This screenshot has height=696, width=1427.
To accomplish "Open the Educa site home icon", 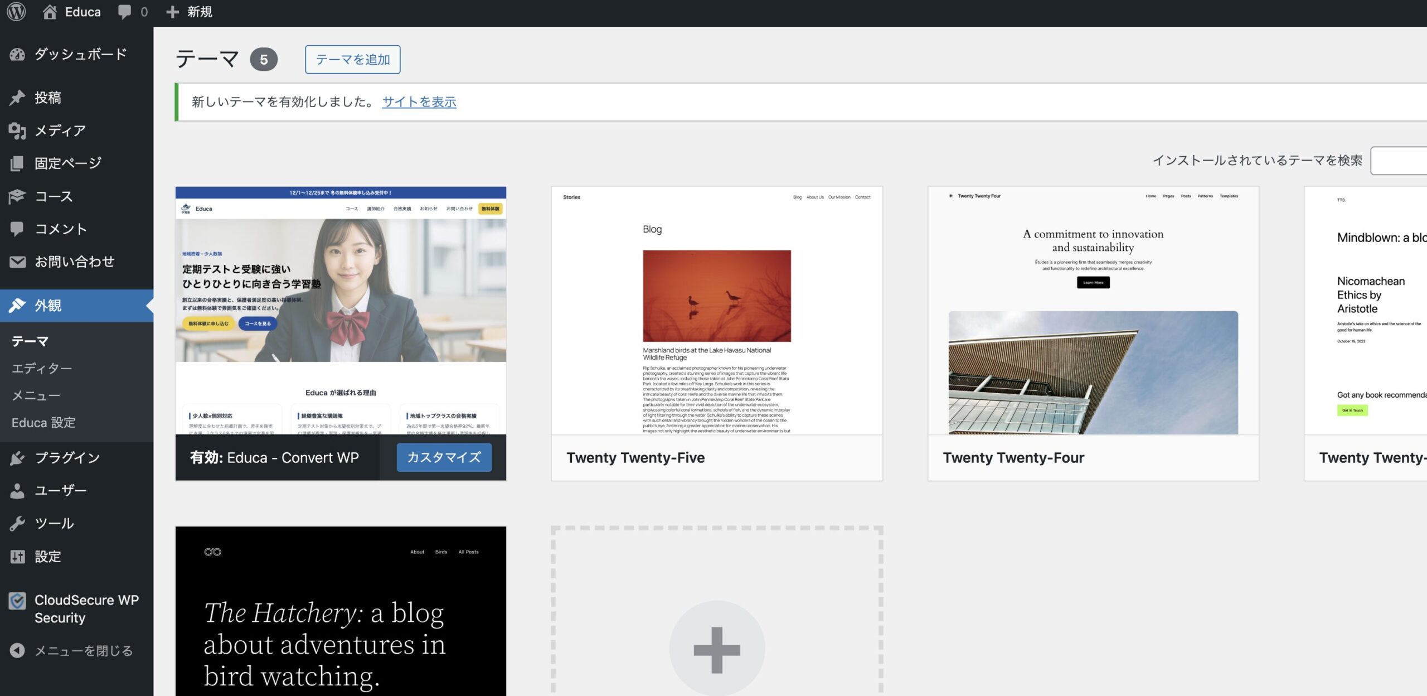I will (50, 12).
